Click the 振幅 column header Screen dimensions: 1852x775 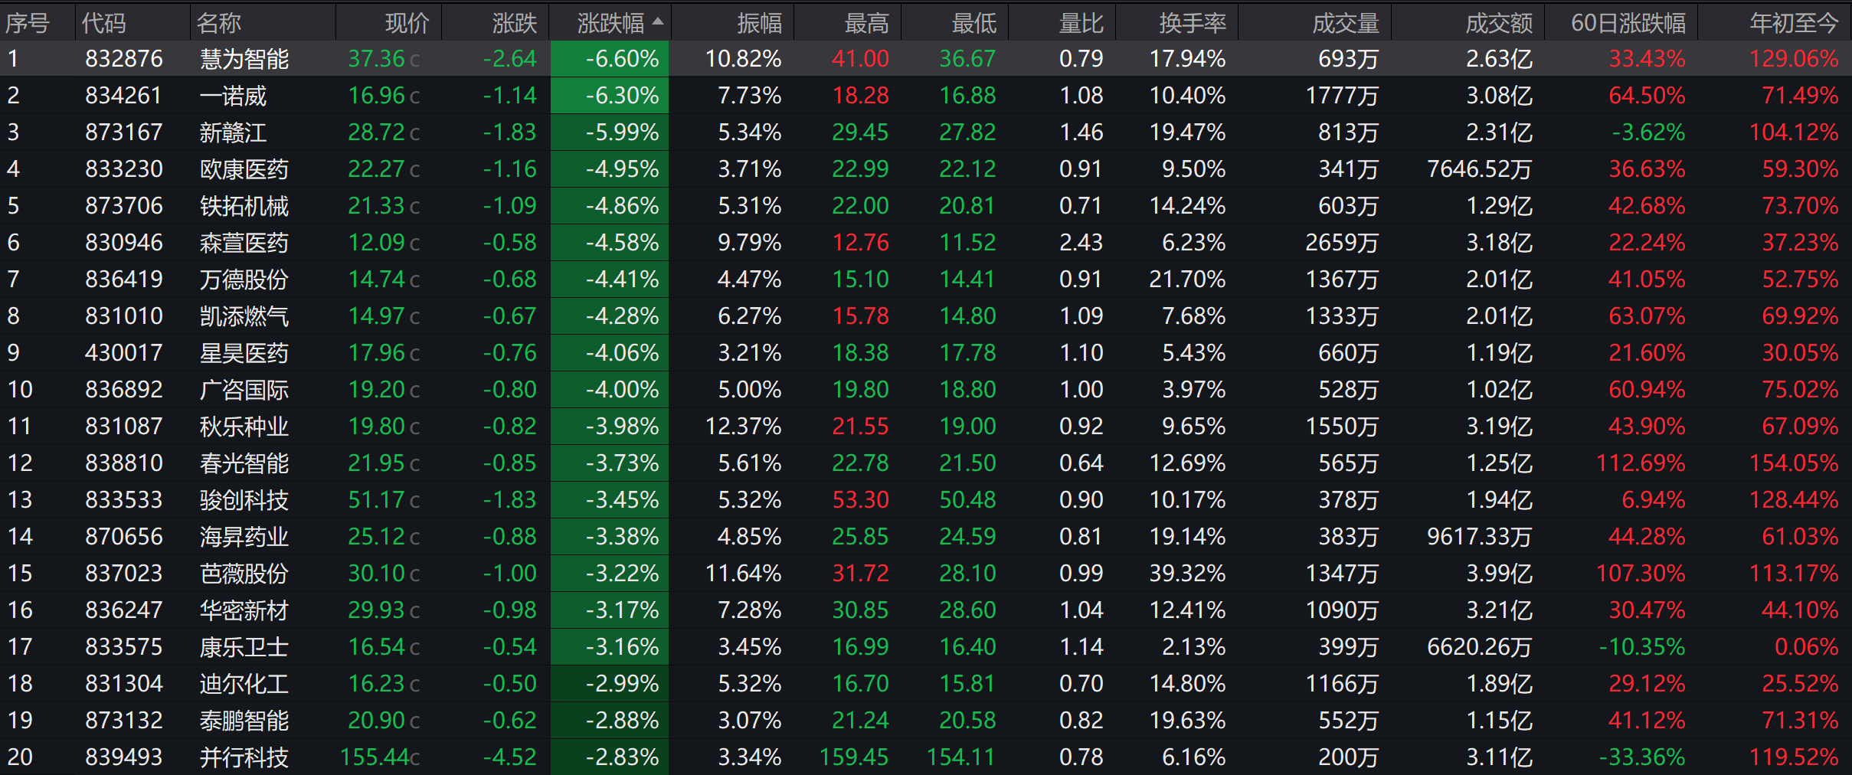click(760, 23)
